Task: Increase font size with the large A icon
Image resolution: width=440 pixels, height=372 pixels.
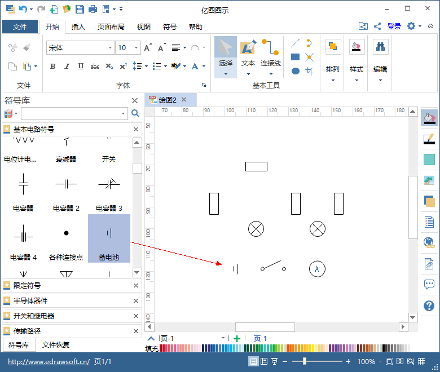Action: (148, 48)
